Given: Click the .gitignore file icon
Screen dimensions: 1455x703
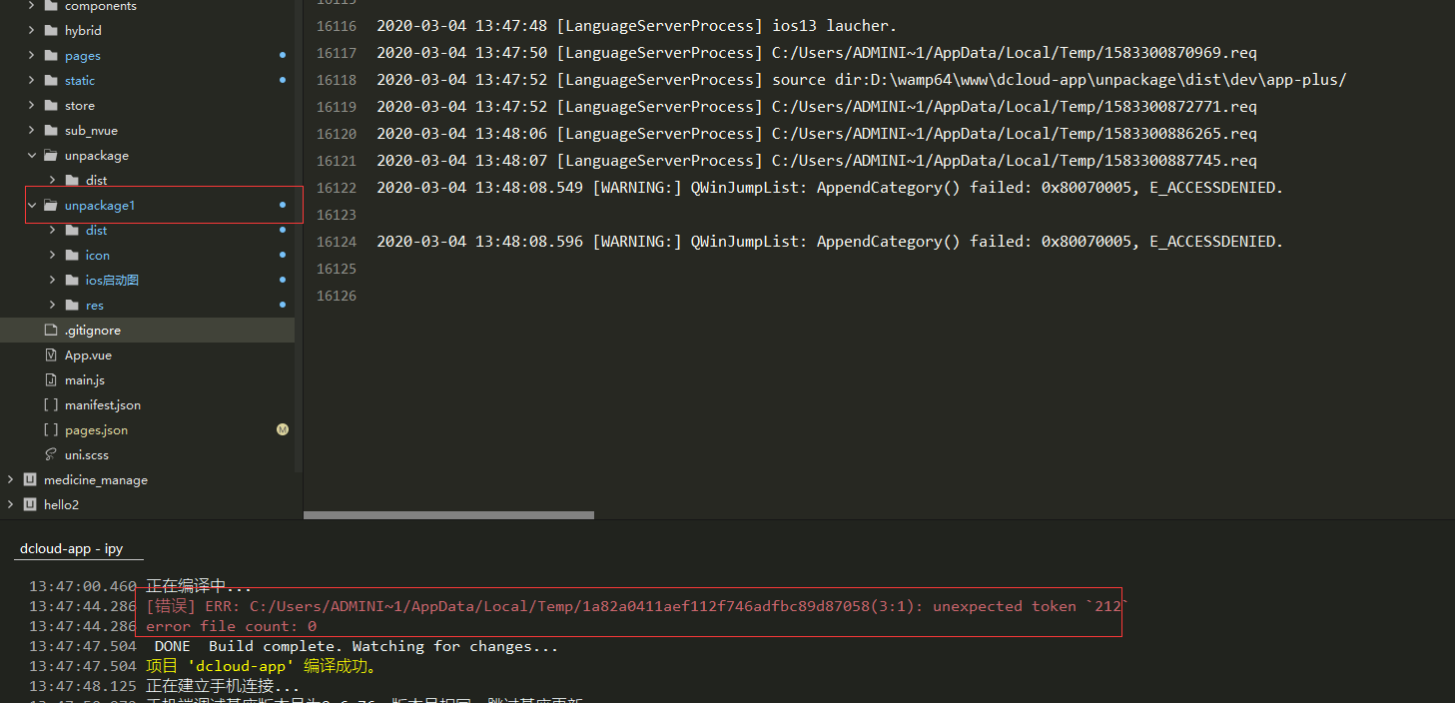Looking at the screenshot, I should coord(51,331).
